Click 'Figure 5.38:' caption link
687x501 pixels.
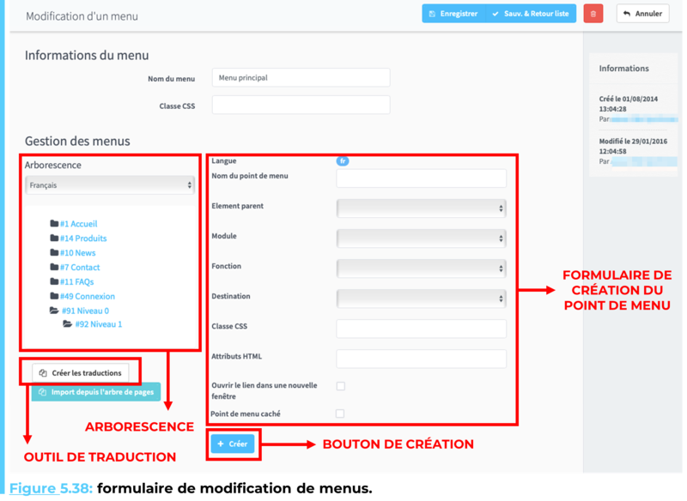51,488
